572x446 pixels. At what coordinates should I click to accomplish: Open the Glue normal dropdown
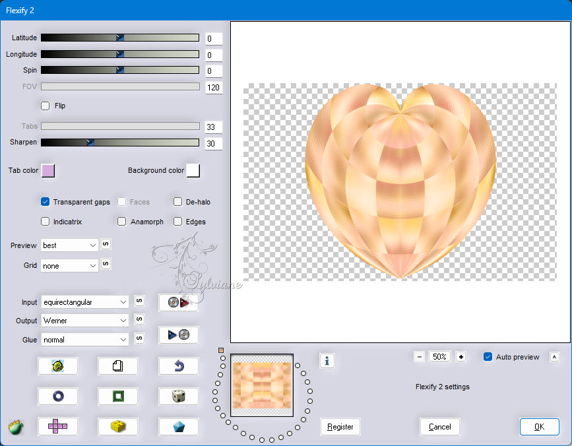[x=85, y=340]
